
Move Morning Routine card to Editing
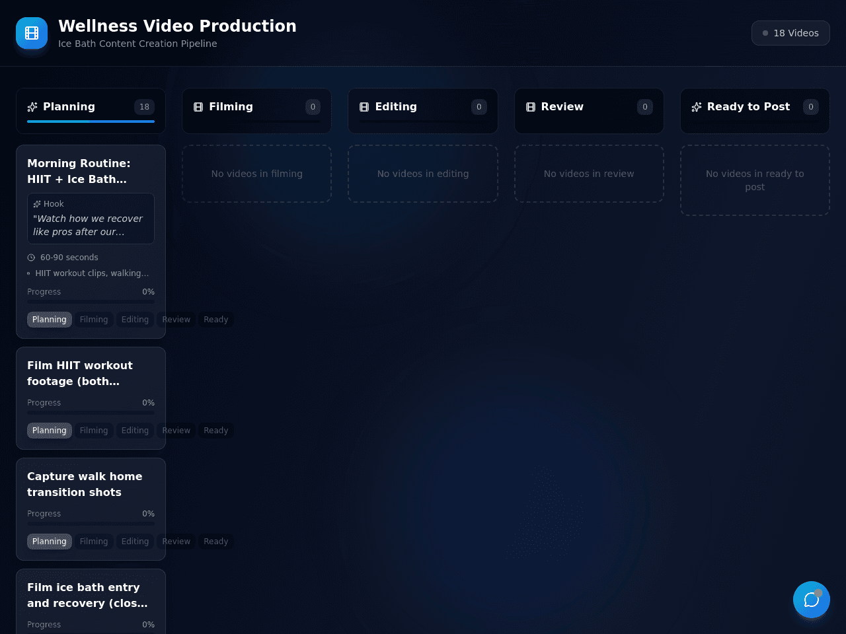point(135,320)
